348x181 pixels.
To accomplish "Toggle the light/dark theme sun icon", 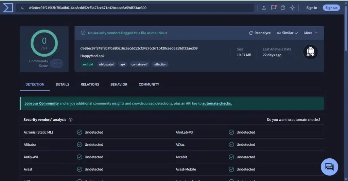I will (x=292, y=8).
